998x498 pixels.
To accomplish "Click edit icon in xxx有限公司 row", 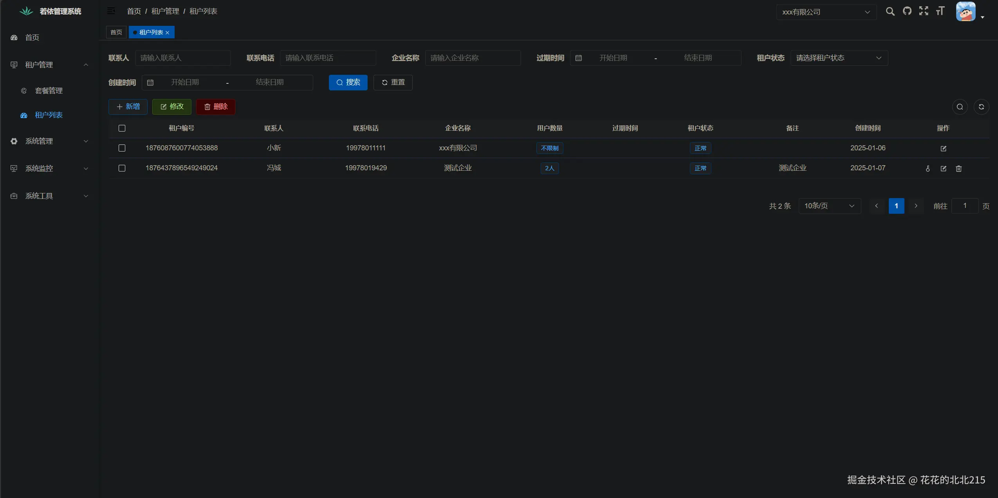I will click(943, 148).
